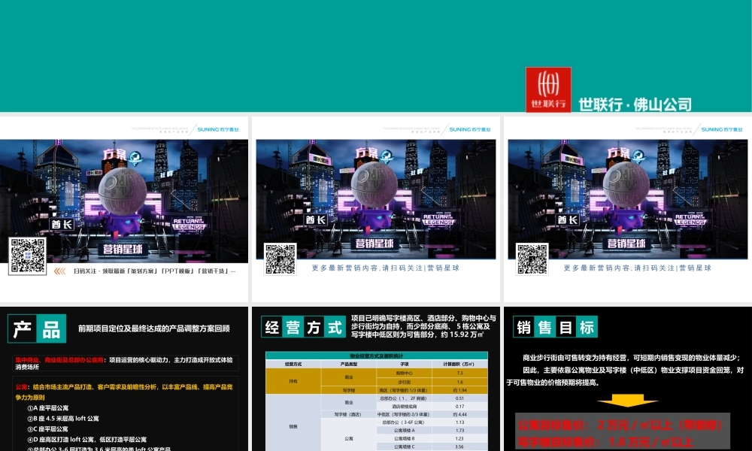The width and height of the screenshot is (752, 451).
Task: Click the 世联行·佛山公司 title text
Action: [635, 104]
